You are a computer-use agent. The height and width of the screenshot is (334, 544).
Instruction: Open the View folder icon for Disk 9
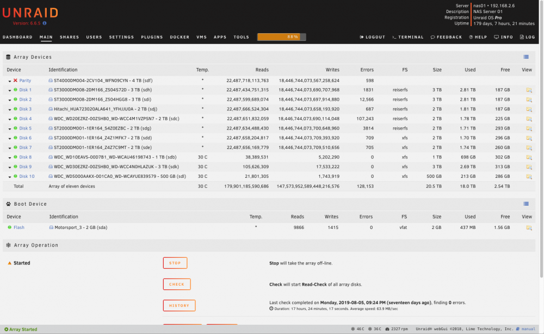(529, 167)
